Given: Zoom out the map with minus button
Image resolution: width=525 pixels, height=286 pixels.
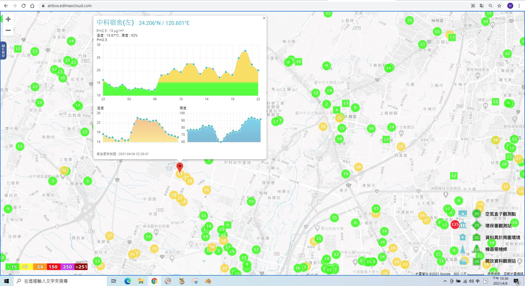Looking at the screenshot, I should 8,30.
